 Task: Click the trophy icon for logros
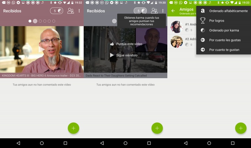point(203,20)
